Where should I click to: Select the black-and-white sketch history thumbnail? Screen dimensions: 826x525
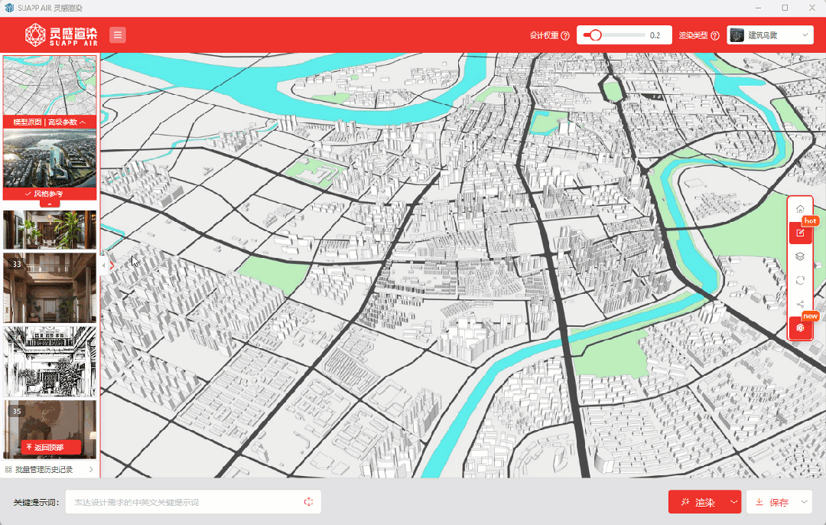click(x=50, y=361)
